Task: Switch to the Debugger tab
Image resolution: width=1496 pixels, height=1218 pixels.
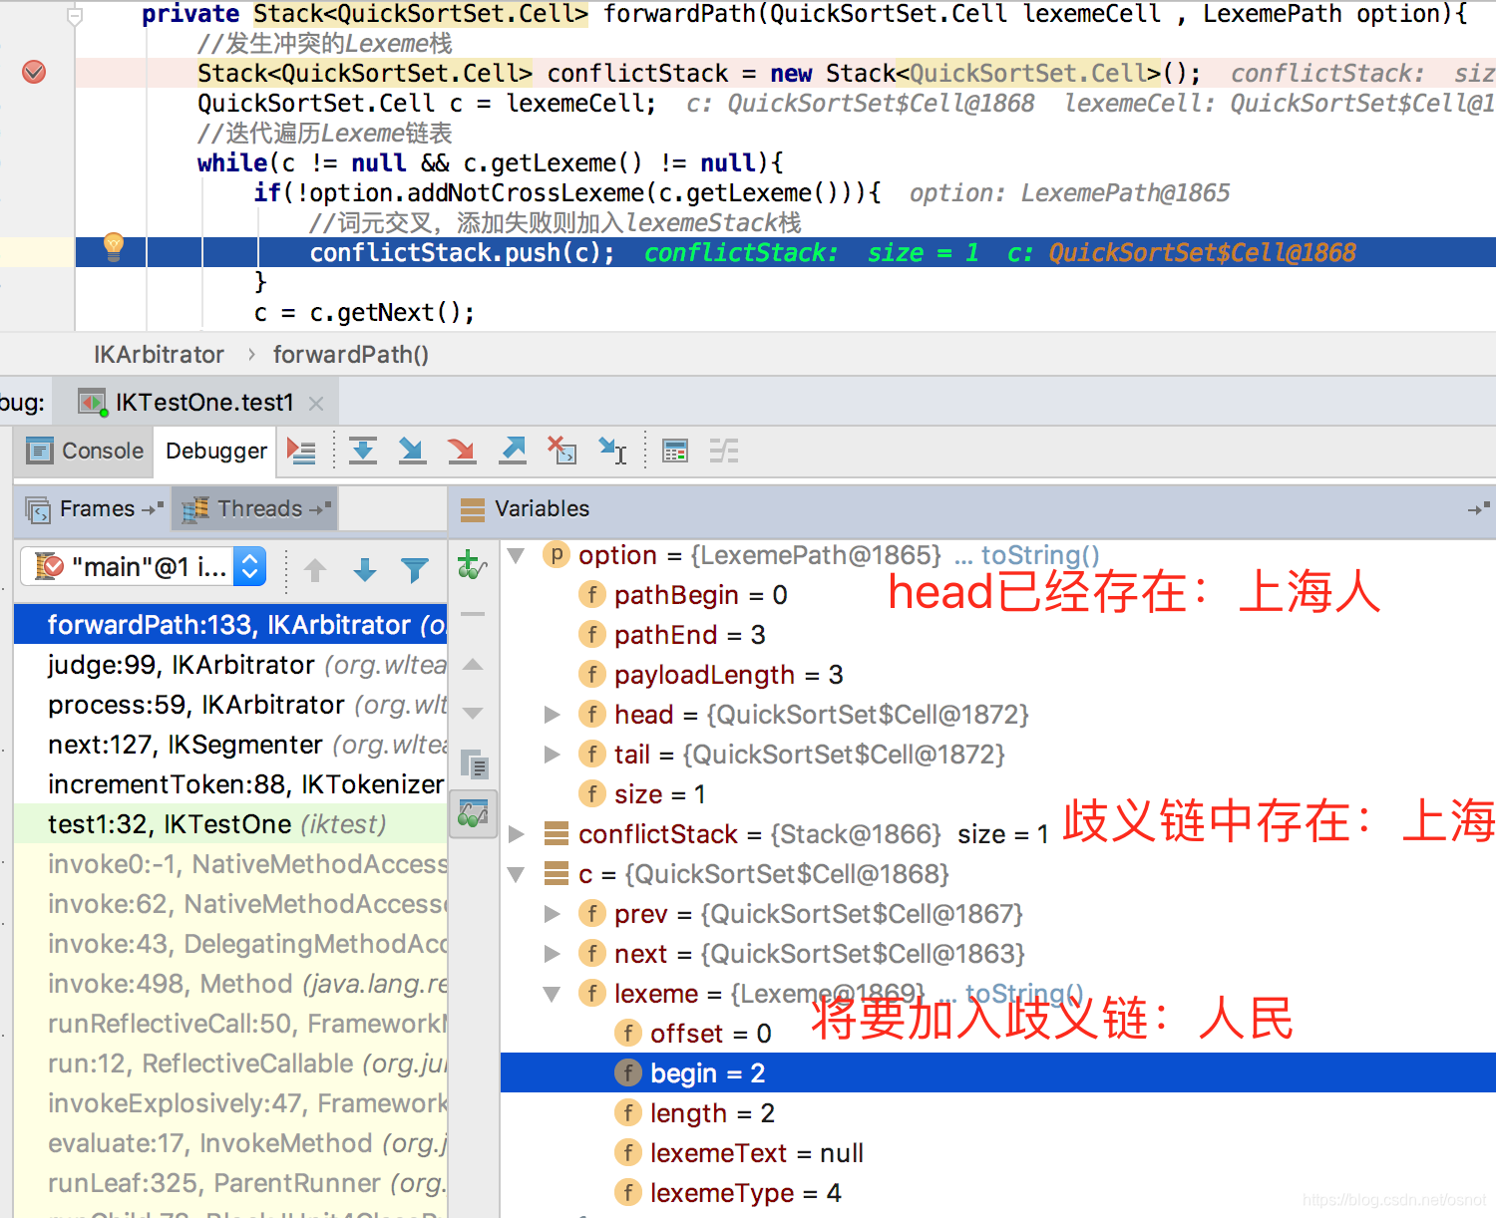Action: click(x=216, y=451)
